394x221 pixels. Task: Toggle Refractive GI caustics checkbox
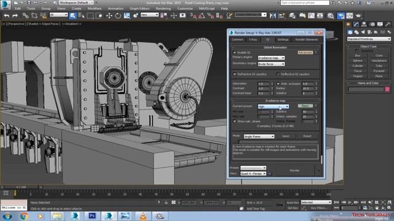coord(235,74)
